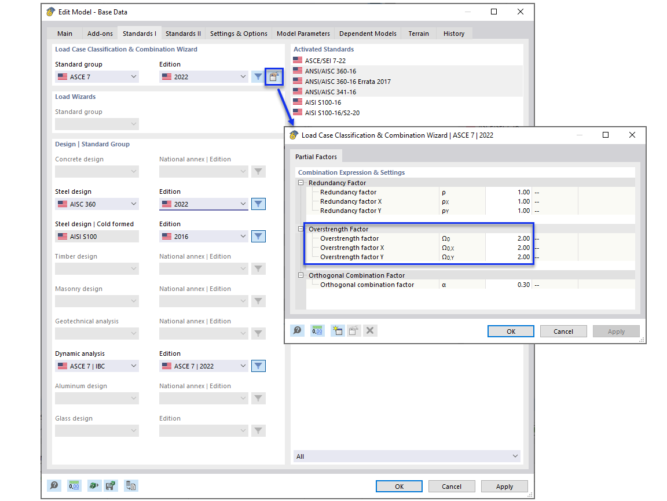Screen dimensions: 667x501
Task: Click delete X icon in Wizard dialog toolbar
Action: (370, 330)
